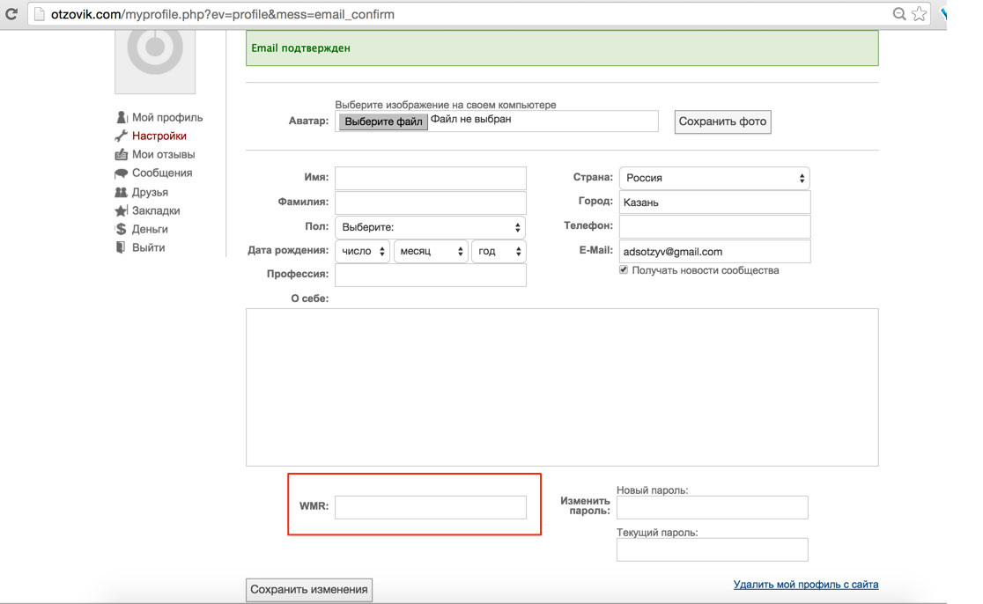Click the Имя input field
The width and height of the screenshot is (983, 604).
point(431,178)
